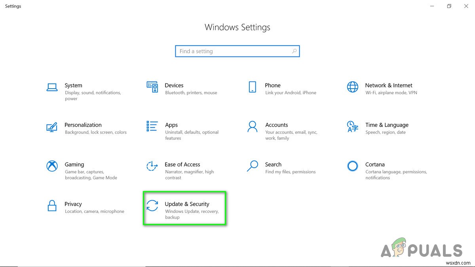This screenshot has width=475, height=267.
Task: Select the Settings title bar label
Action: pyautogui.click(x=13, y=6)
